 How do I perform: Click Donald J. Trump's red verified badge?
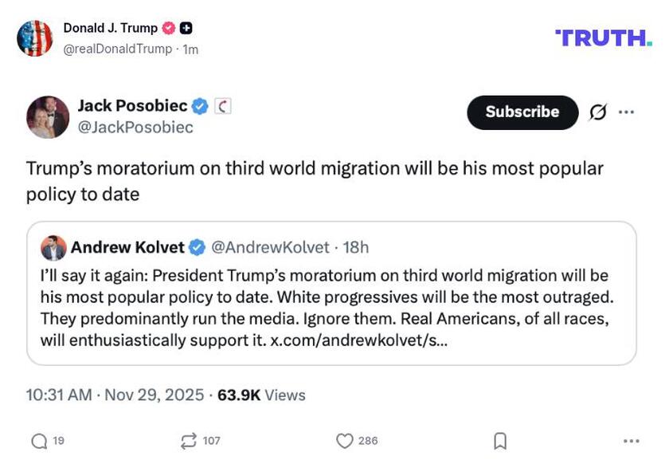coord(167,26)
